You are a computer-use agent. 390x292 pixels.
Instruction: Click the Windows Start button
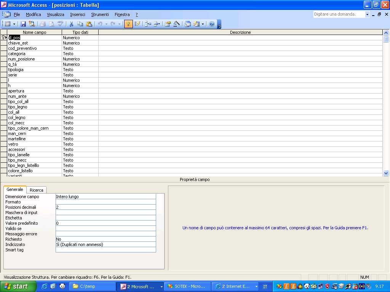pos(18,286)
